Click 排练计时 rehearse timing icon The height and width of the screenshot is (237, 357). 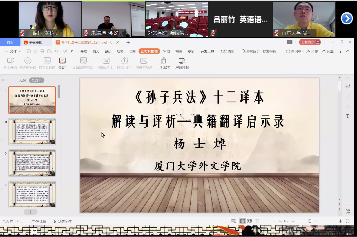pyautogui.click(x=124, y=61)
